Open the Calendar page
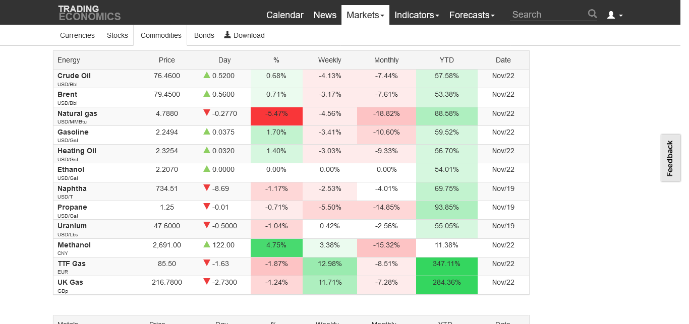Screen dimensions: 689x324 (x=284, y=15)
